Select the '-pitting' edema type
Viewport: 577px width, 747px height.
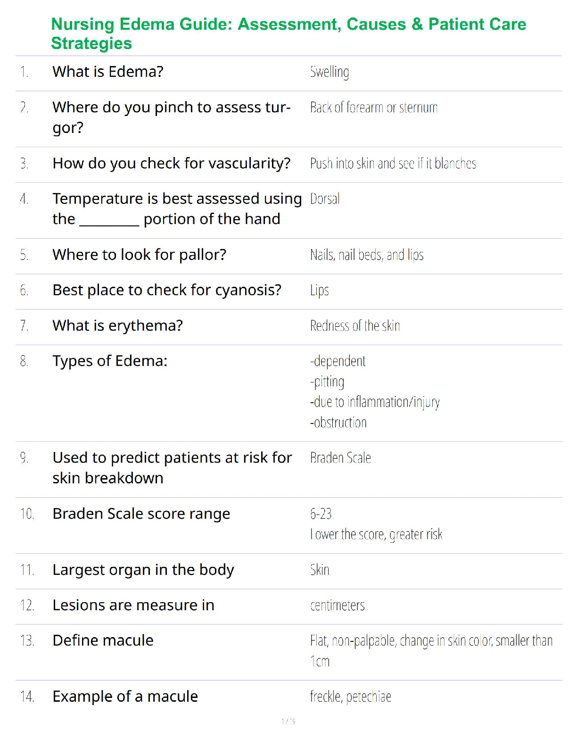tap(327, 382)
